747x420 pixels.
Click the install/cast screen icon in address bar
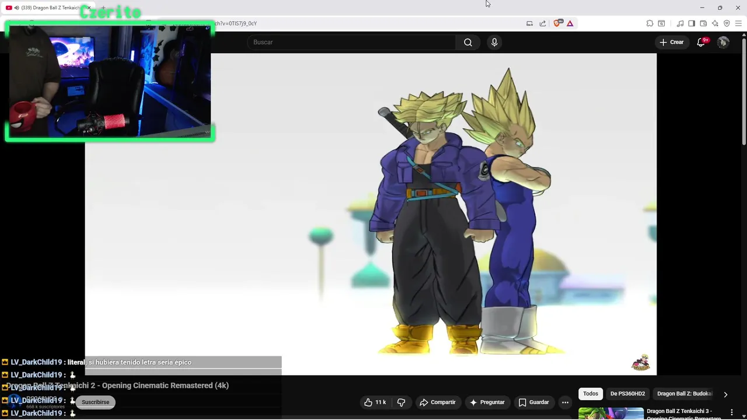tap(529, 23)
